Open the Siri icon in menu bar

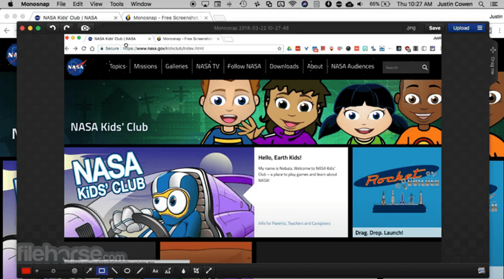point(305,4)
